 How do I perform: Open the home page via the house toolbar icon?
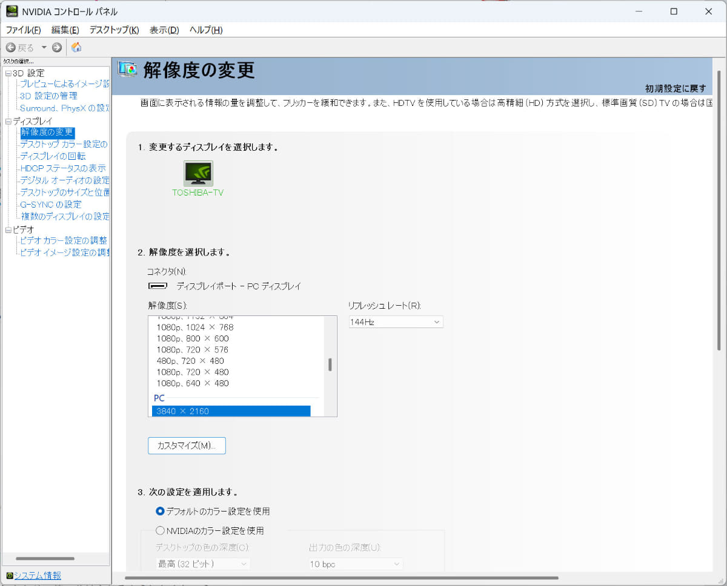tap(76, 47)
